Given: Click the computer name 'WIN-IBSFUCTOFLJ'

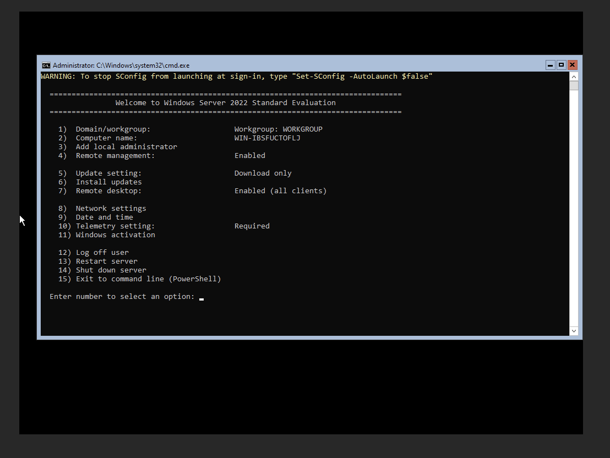Looking at the screenshot, I should click(267, 138).
